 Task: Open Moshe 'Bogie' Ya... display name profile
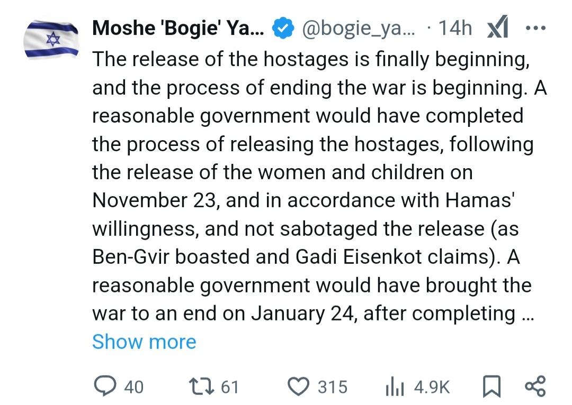click(178, 28)
